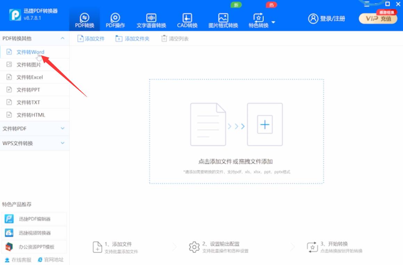Maximize the window
403x265 pixels.
(388, 4)
